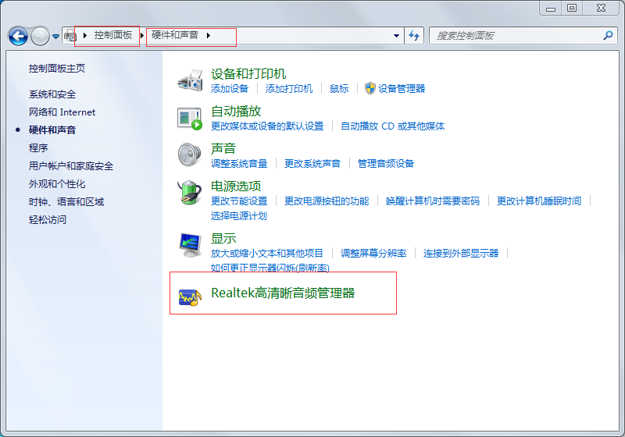Click the search magnifier icon
625x437 pixels.
(608, 36)
